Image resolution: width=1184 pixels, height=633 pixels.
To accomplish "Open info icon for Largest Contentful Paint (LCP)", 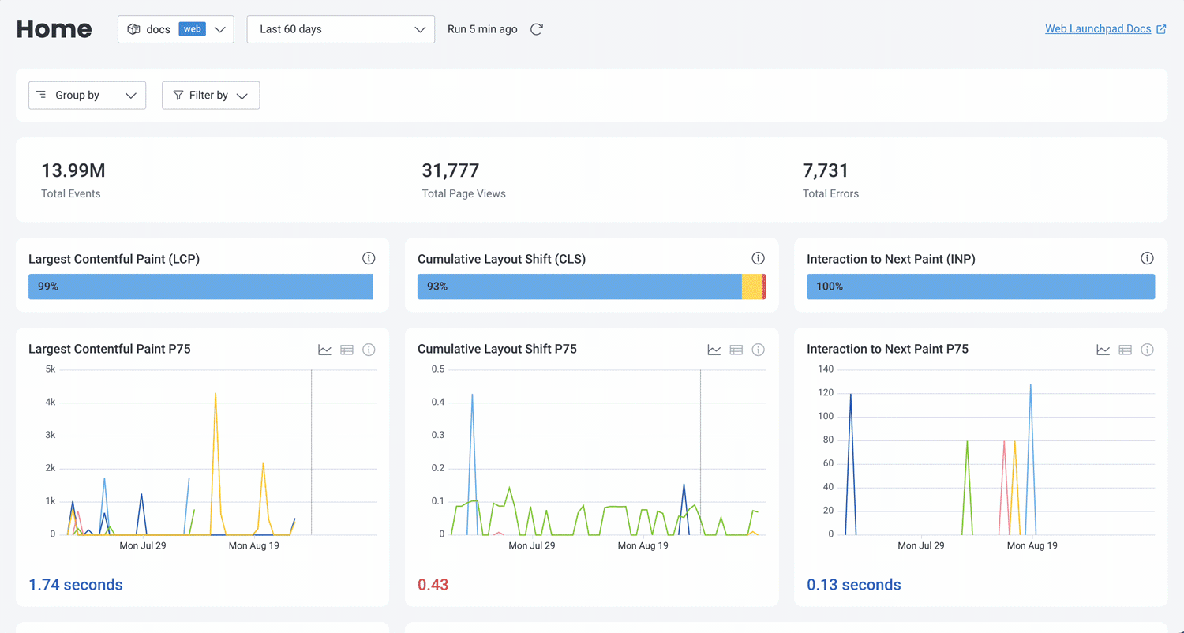I will 369,258.
